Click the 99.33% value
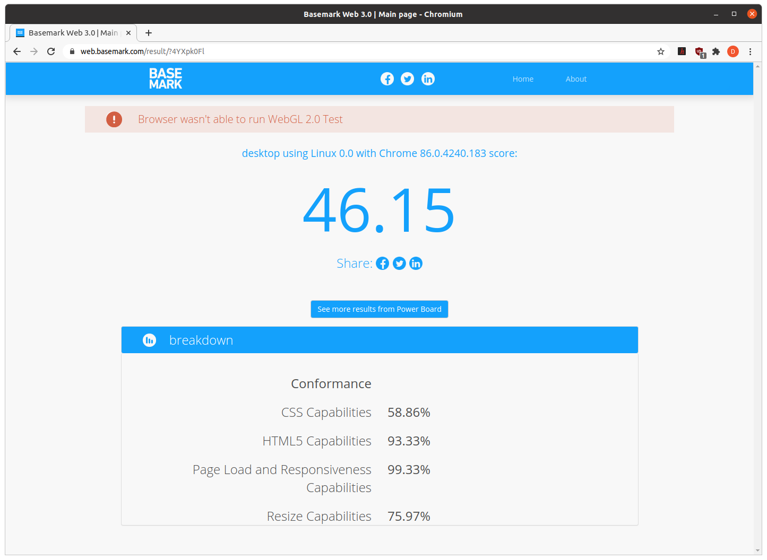 coord(409,470)
